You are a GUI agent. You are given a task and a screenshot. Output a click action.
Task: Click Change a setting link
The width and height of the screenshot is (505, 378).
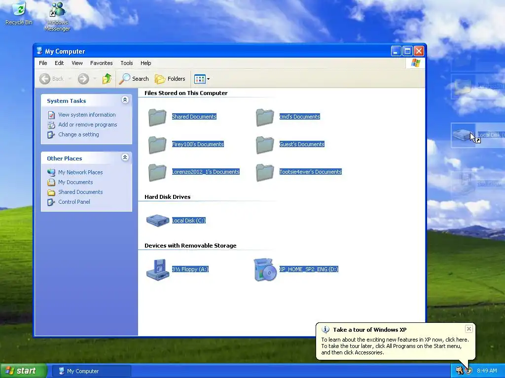click(78, 135)
